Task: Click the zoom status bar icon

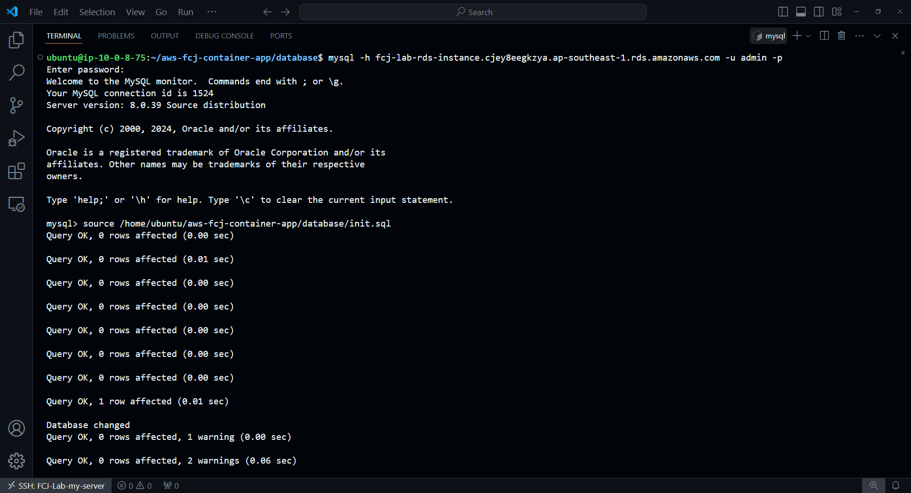Action: click(x=874, y=485)
